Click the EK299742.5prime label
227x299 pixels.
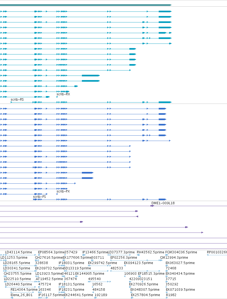(102, 263)
